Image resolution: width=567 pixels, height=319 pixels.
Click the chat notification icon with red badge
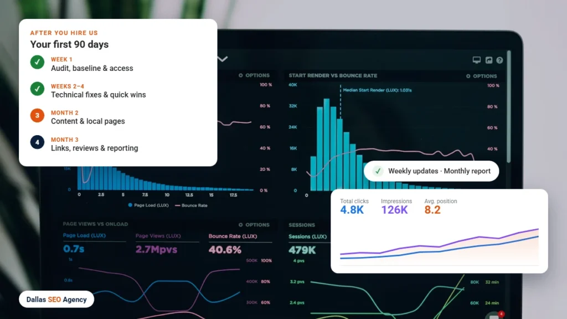click(494, 315)
